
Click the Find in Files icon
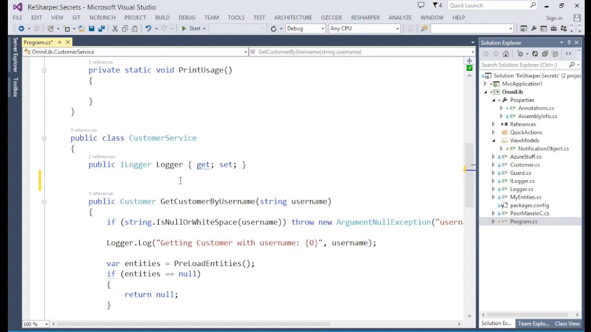pyautogui.click(x=423, y=29)
